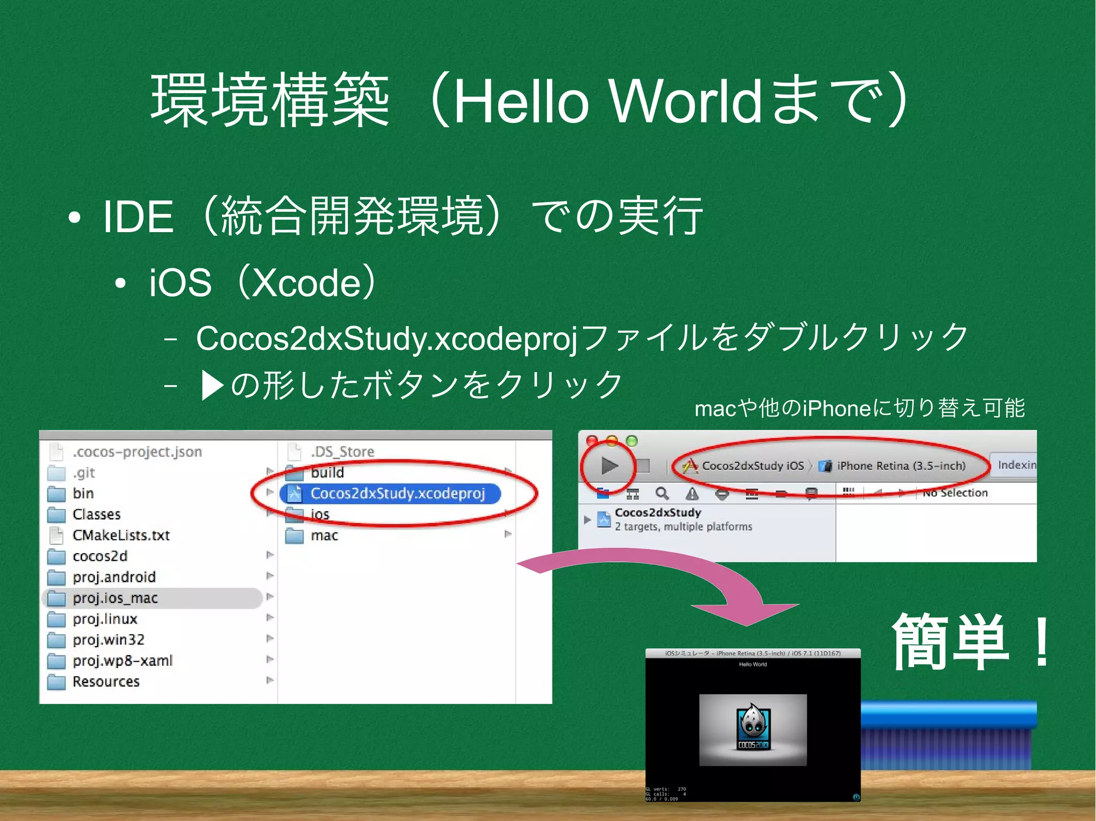The image size is (1096, 821).
Task: Open the breakpoint navigator icon
Action: point(781,494)
